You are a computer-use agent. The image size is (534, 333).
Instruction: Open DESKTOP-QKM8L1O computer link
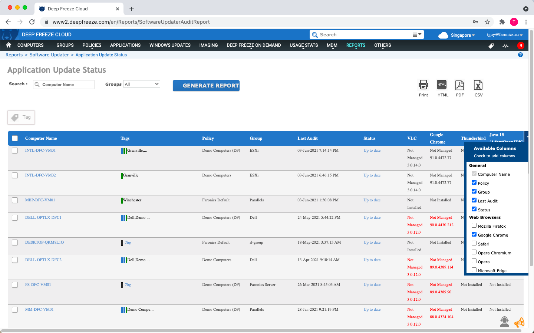44,243
